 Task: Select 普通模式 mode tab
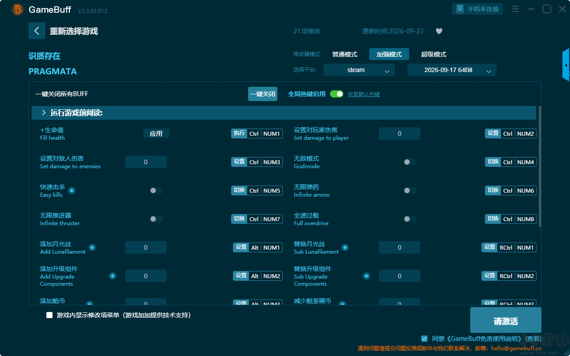(345, 54)
